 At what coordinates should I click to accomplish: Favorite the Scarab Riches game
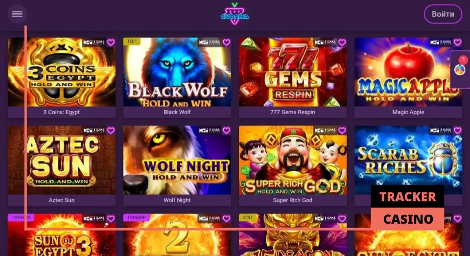[457, 130]
